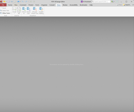Switch to the Home ribbon tab
Viewport: 134px width, 112px height.
pyautogui.click(x=10, y=5)
